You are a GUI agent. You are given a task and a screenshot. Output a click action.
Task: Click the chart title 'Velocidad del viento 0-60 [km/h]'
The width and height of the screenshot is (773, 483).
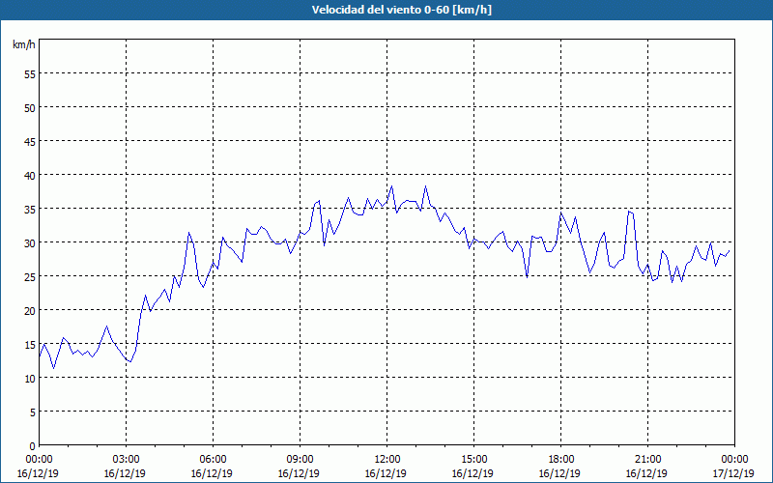[401, 10]
